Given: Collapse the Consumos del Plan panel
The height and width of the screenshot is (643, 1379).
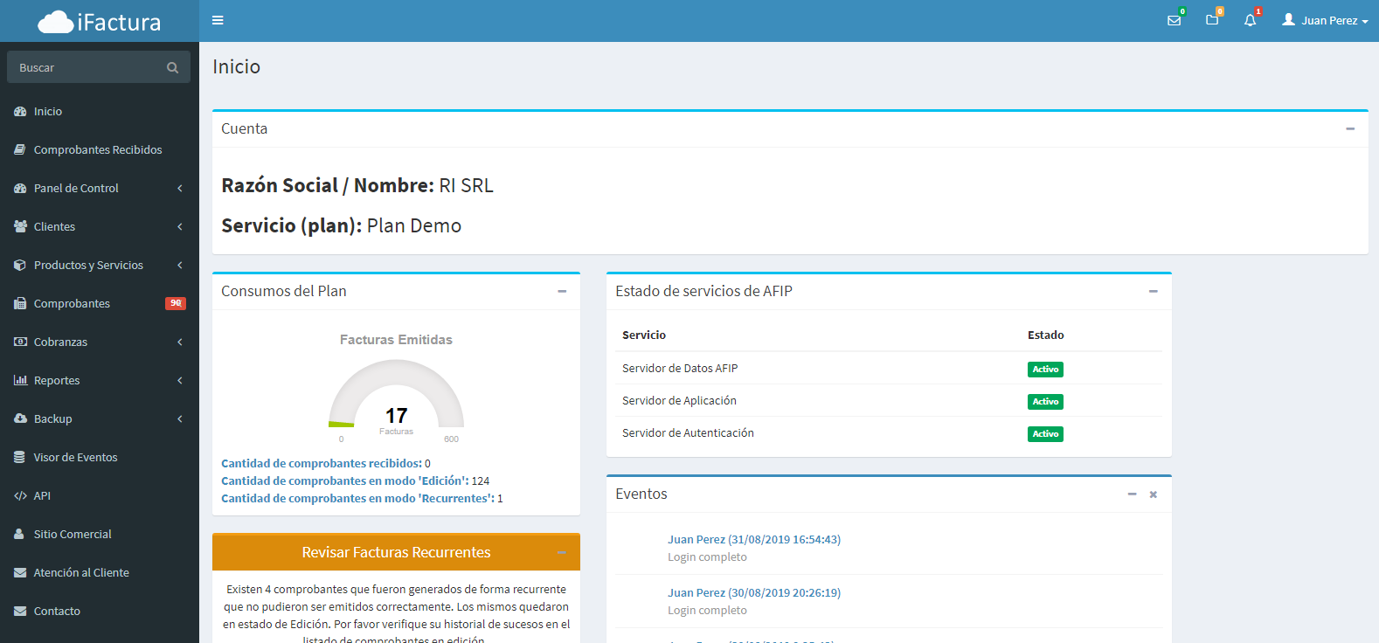Looking at the screenshot, I should tap(562, 291).
